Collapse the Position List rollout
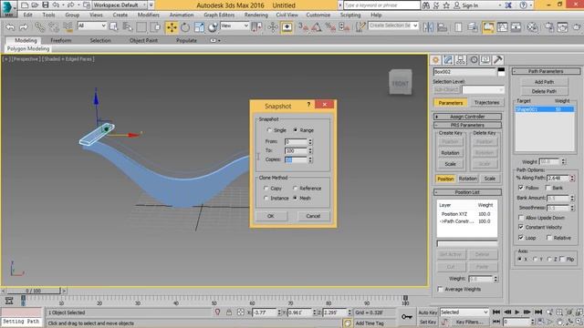The image size is (584, 328). pos(467,192)
